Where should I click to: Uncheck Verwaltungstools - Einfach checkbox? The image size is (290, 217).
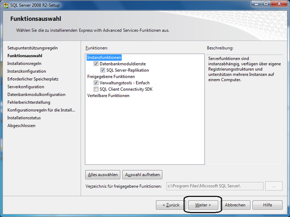pos(96,83)
